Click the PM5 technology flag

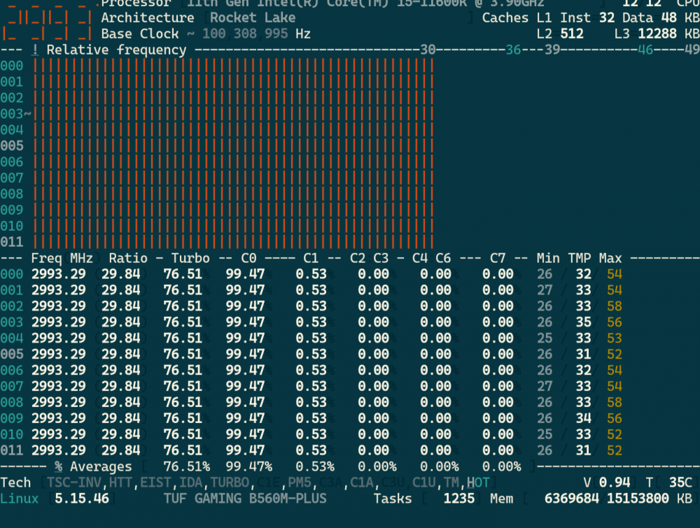300,483
